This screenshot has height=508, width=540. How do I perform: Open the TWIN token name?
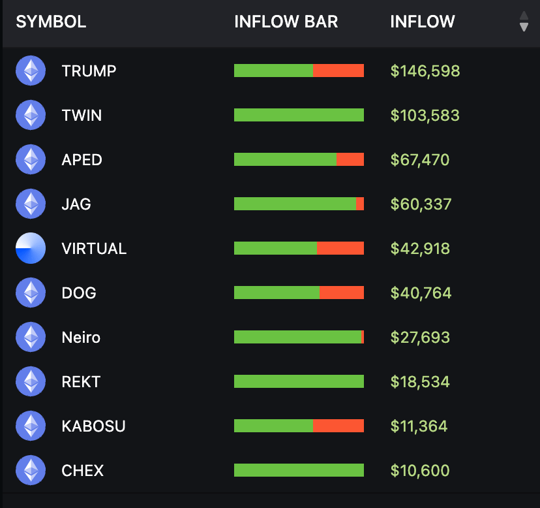(x=82, y=115)
